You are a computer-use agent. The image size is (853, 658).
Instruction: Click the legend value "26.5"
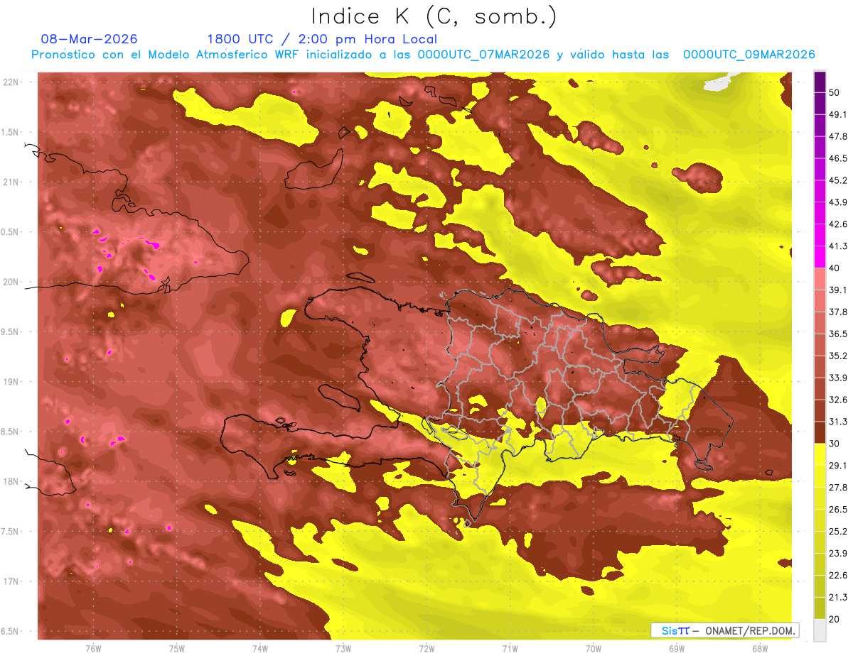coord(838,510)
